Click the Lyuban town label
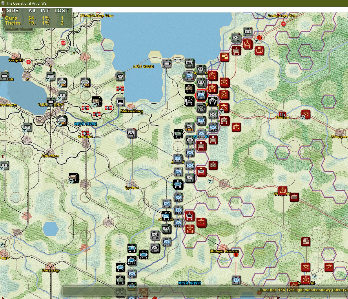Screen dimensions: 348x299 pyautogui.click(x=132, y=188)
